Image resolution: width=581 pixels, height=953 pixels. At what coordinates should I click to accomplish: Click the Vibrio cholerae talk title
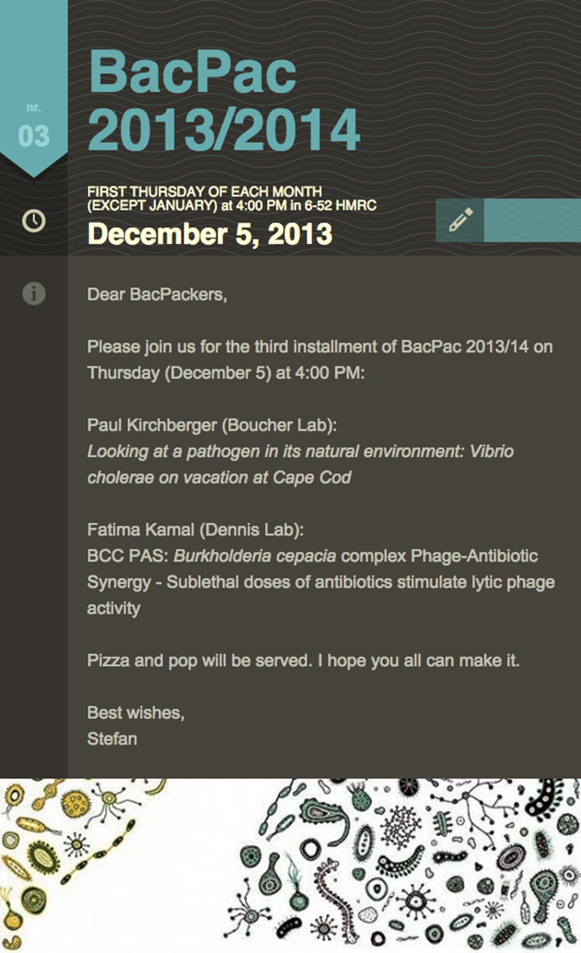pos(300,464)
